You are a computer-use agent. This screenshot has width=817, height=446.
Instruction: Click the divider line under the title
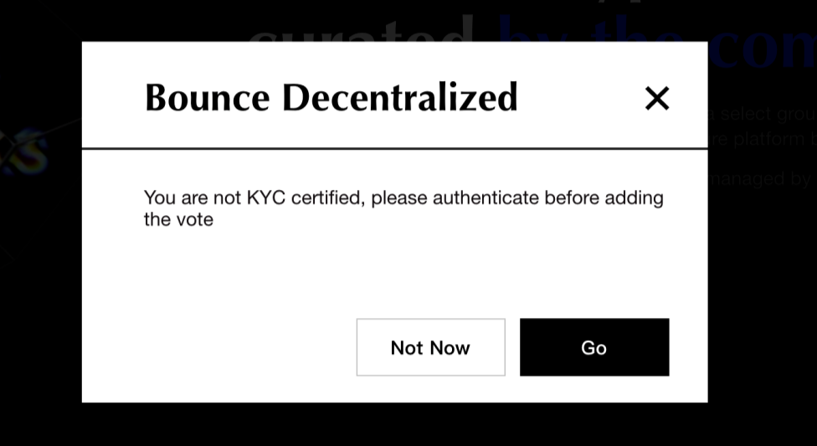(x=394, y=148)
